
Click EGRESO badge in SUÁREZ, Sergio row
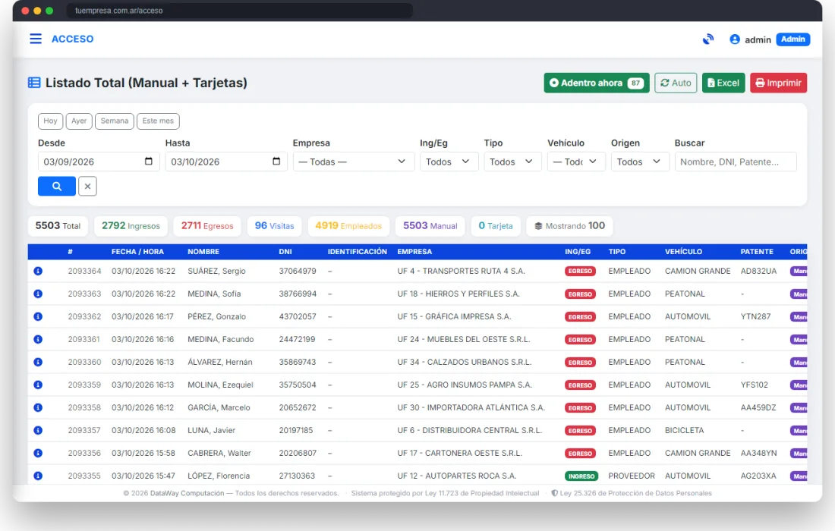580,272
